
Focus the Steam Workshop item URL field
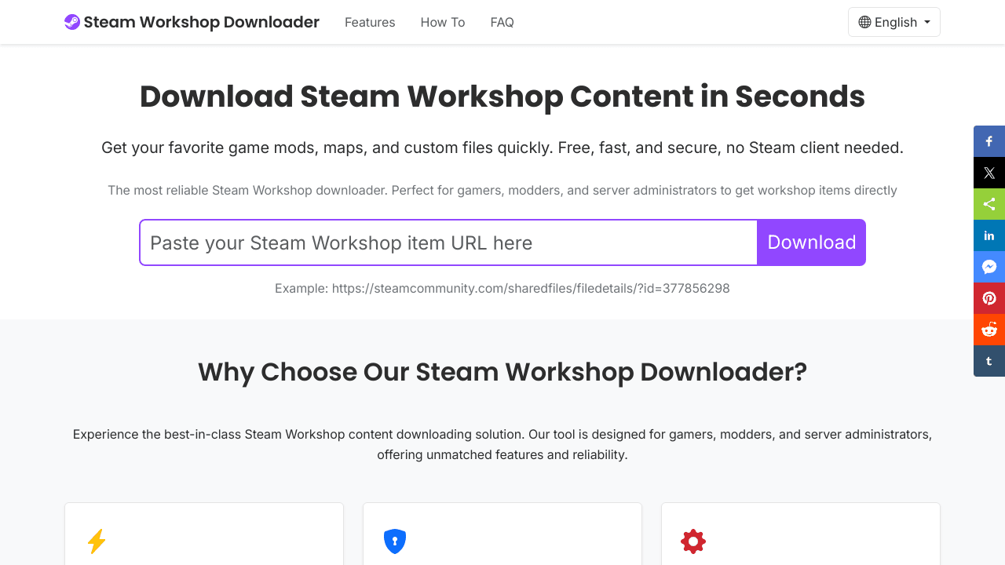448,242
